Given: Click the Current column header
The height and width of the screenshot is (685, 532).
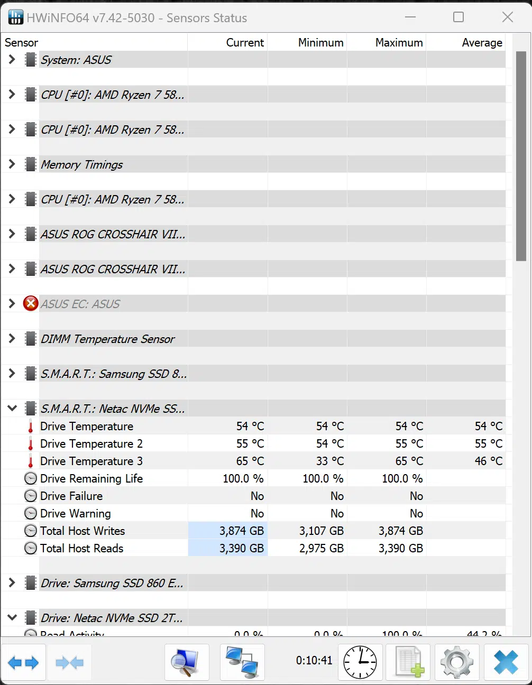Looking at the screenshot, I should click(244, 43).
